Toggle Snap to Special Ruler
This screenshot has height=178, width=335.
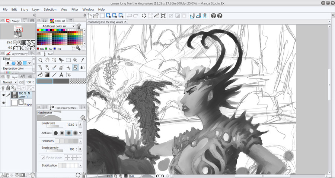(198, 16)
